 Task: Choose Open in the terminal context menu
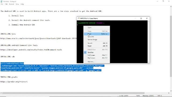97,27
